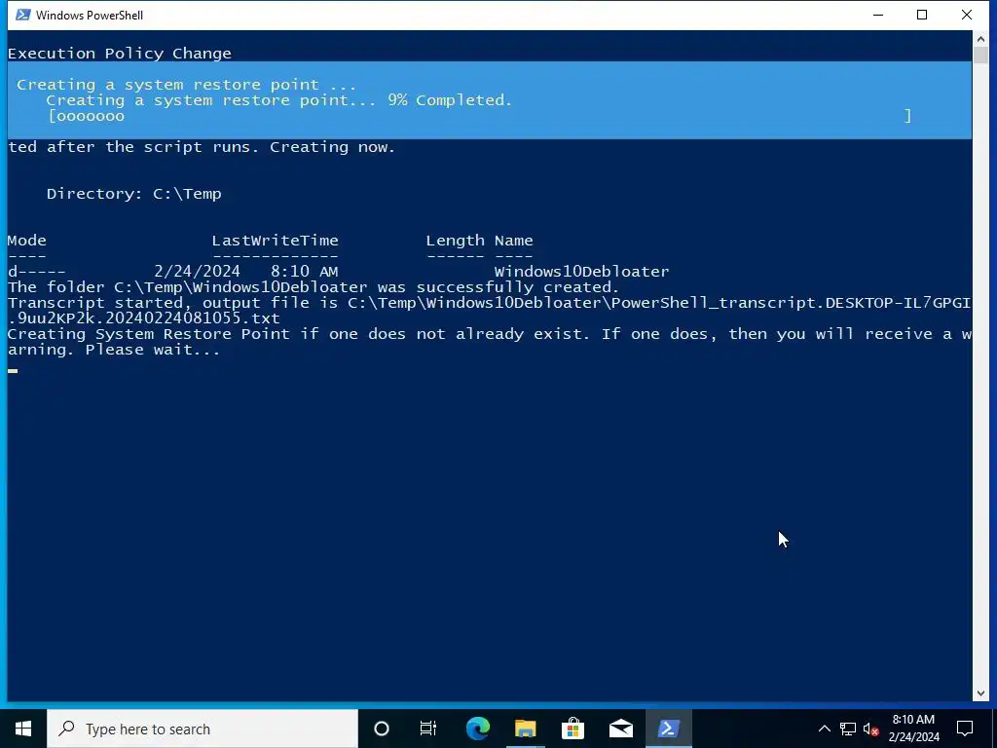Click the 'Mode' column header

pyautogui.click(x=26, y=241)
